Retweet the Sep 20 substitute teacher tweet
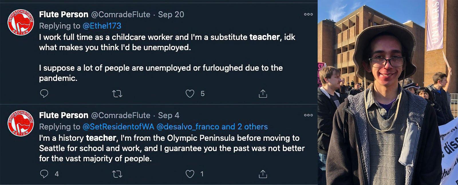Image resolution: width=458 pixels, height=185 pixels. pos(117,94)
